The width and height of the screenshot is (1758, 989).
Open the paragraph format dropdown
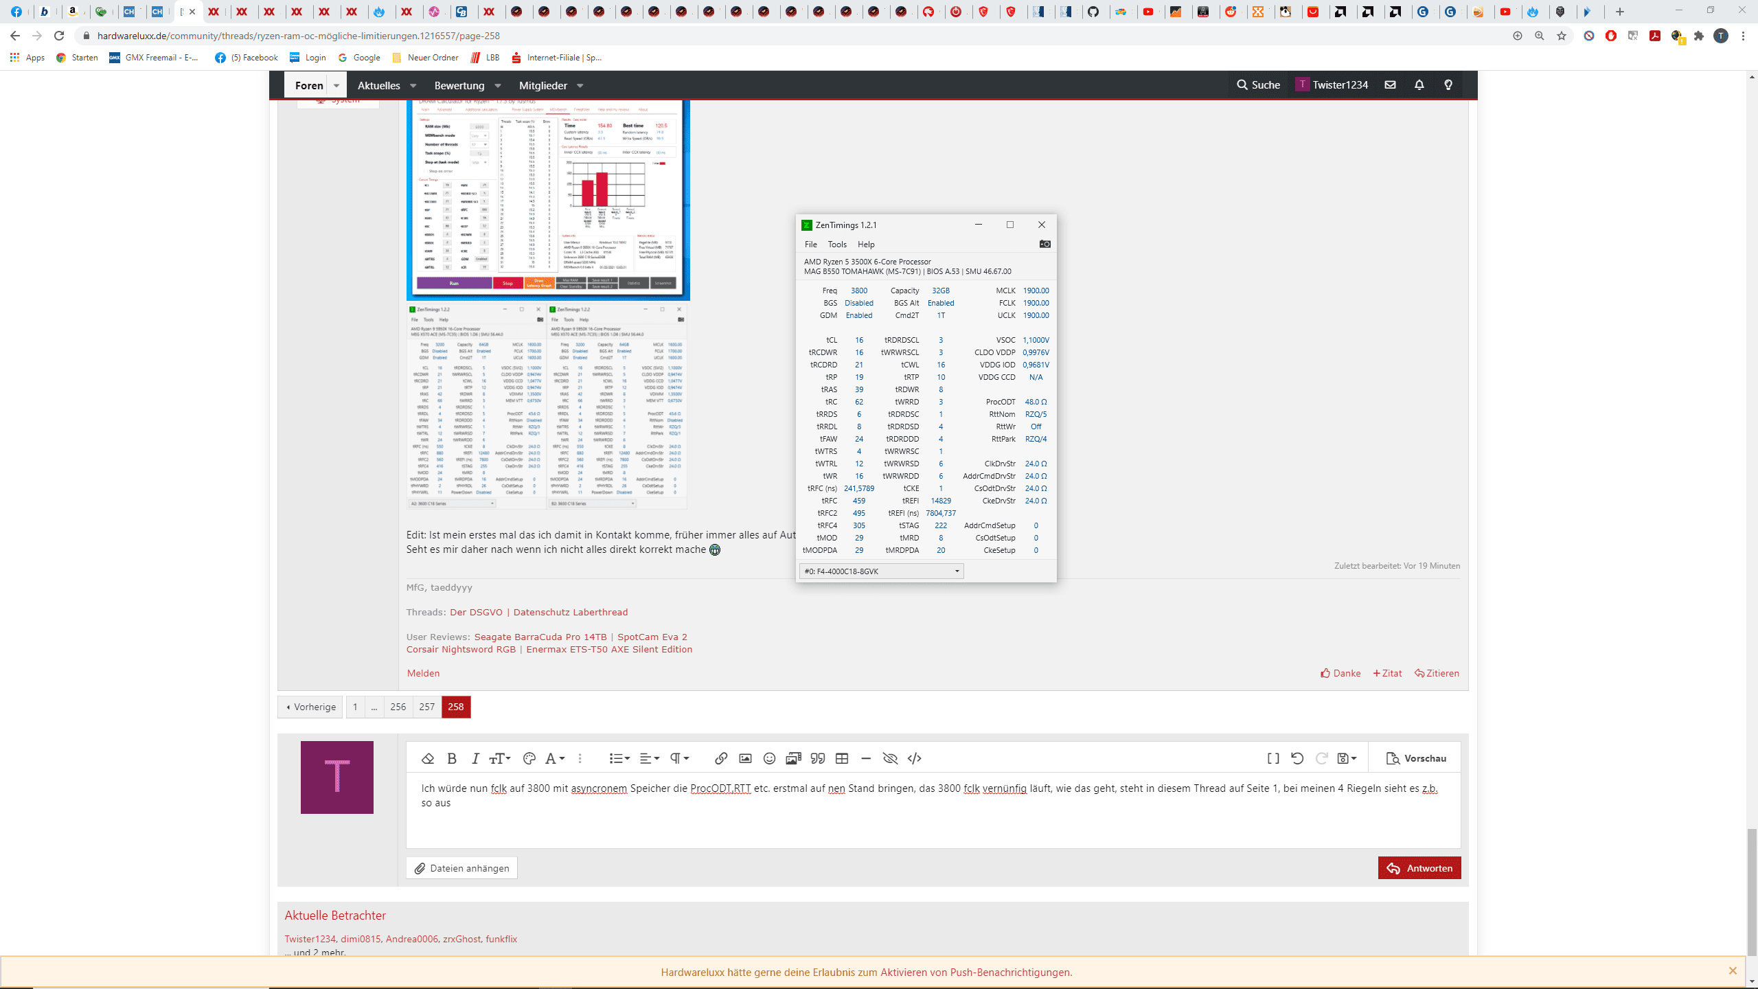click(x=680, y=758)
